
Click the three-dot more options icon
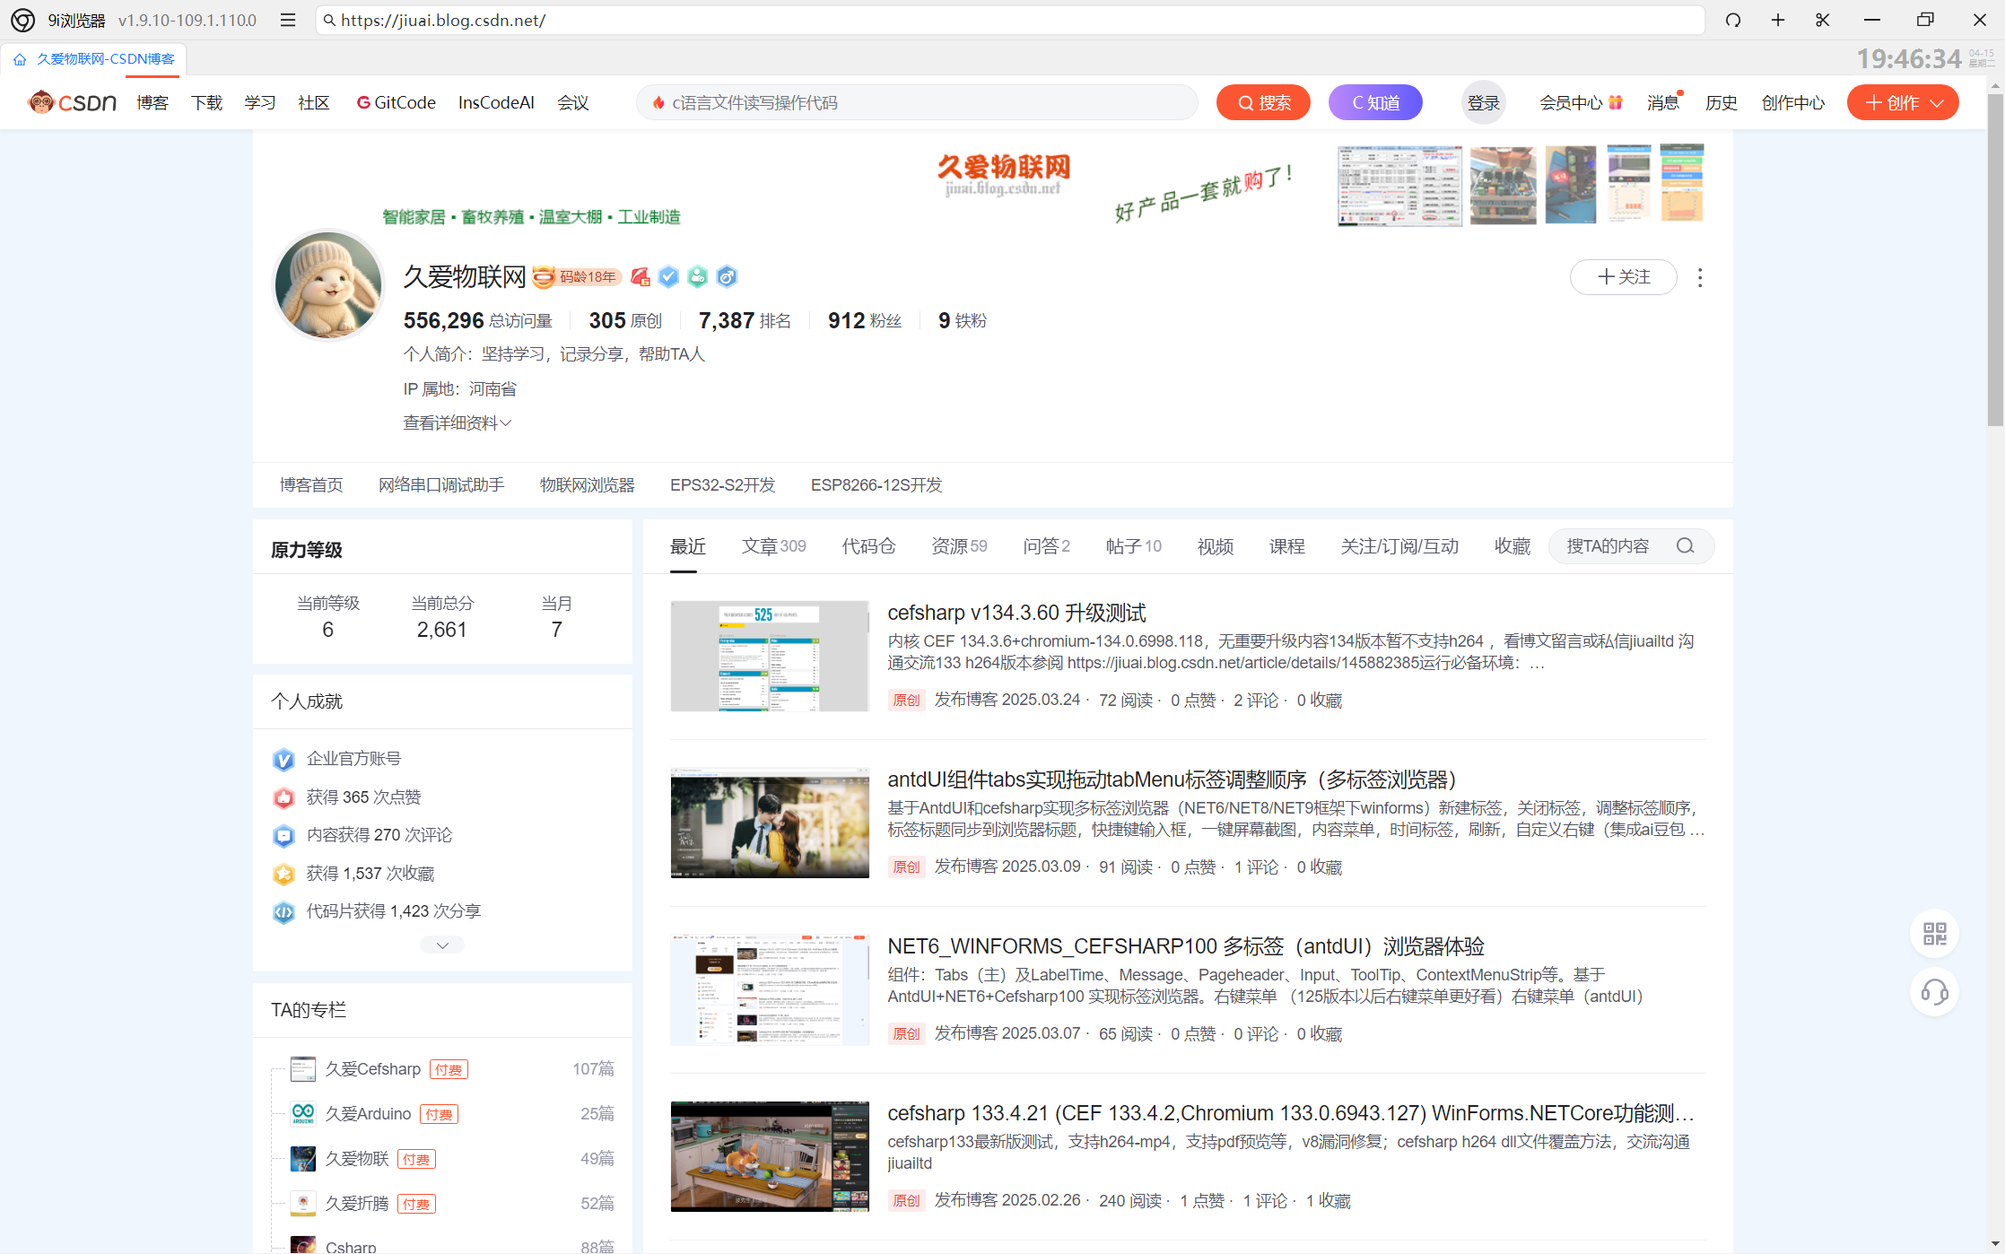1700,277
